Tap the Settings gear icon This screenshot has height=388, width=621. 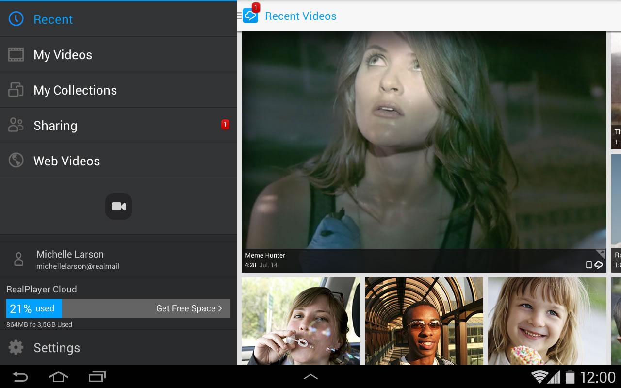[16, 347]
